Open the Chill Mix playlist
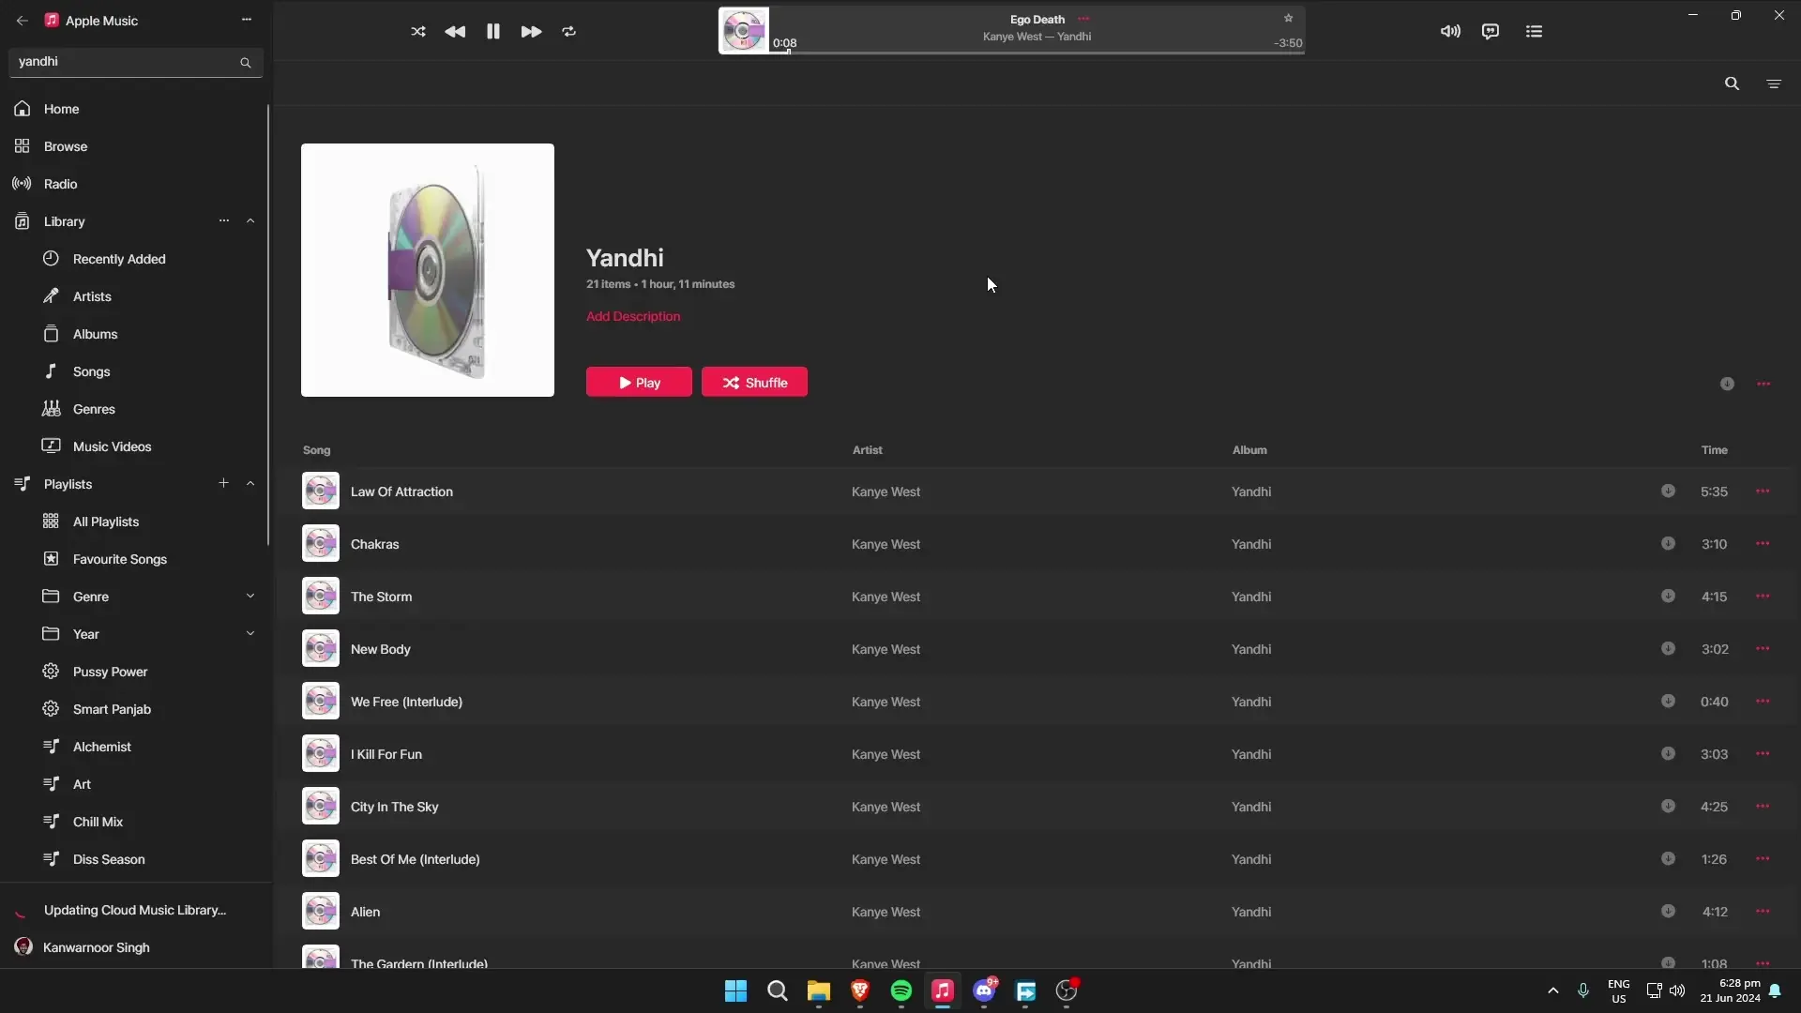Image resolution: width=1801 pixels, height=1013 pixels. 134,822
